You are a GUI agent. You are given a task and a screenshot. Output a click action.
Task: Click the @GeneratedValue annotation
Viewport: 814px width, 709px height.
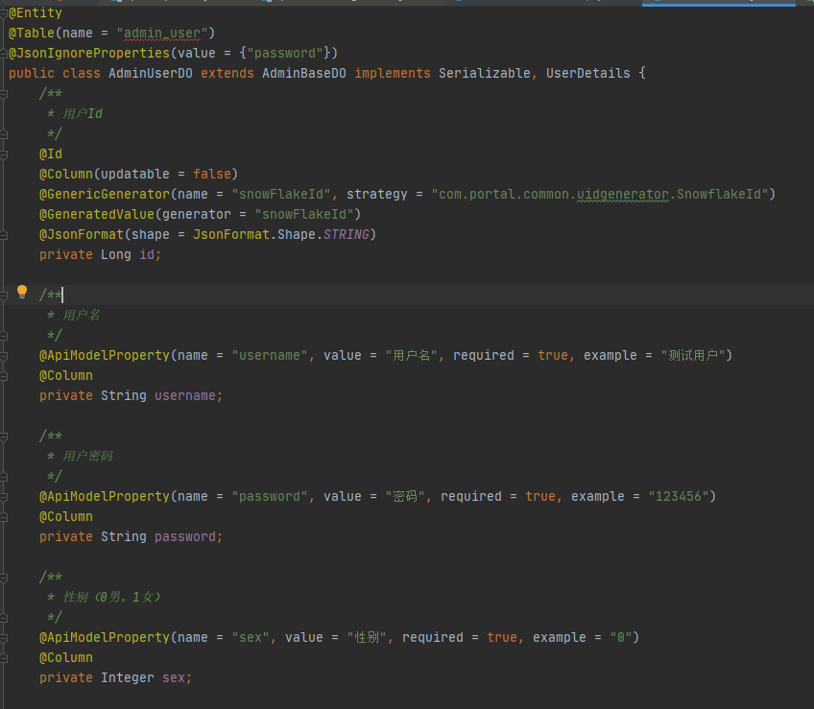pos(97,214)
